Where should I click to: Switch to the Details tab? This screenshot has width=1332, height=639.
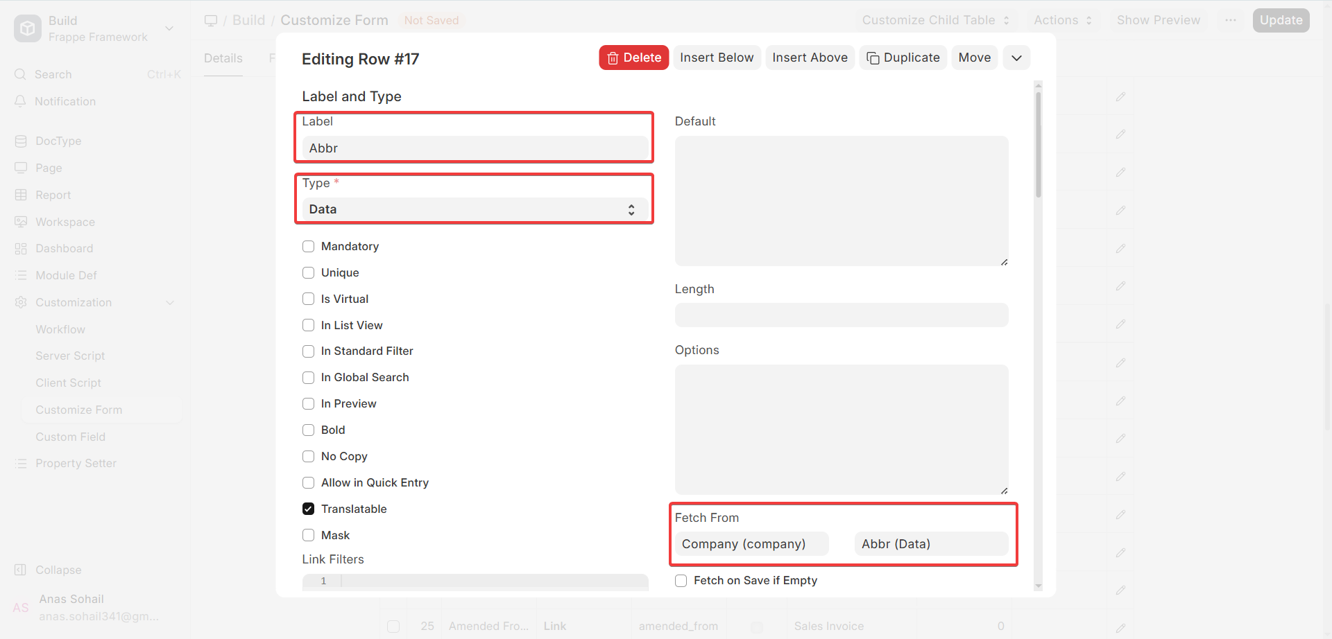(223, 58)
